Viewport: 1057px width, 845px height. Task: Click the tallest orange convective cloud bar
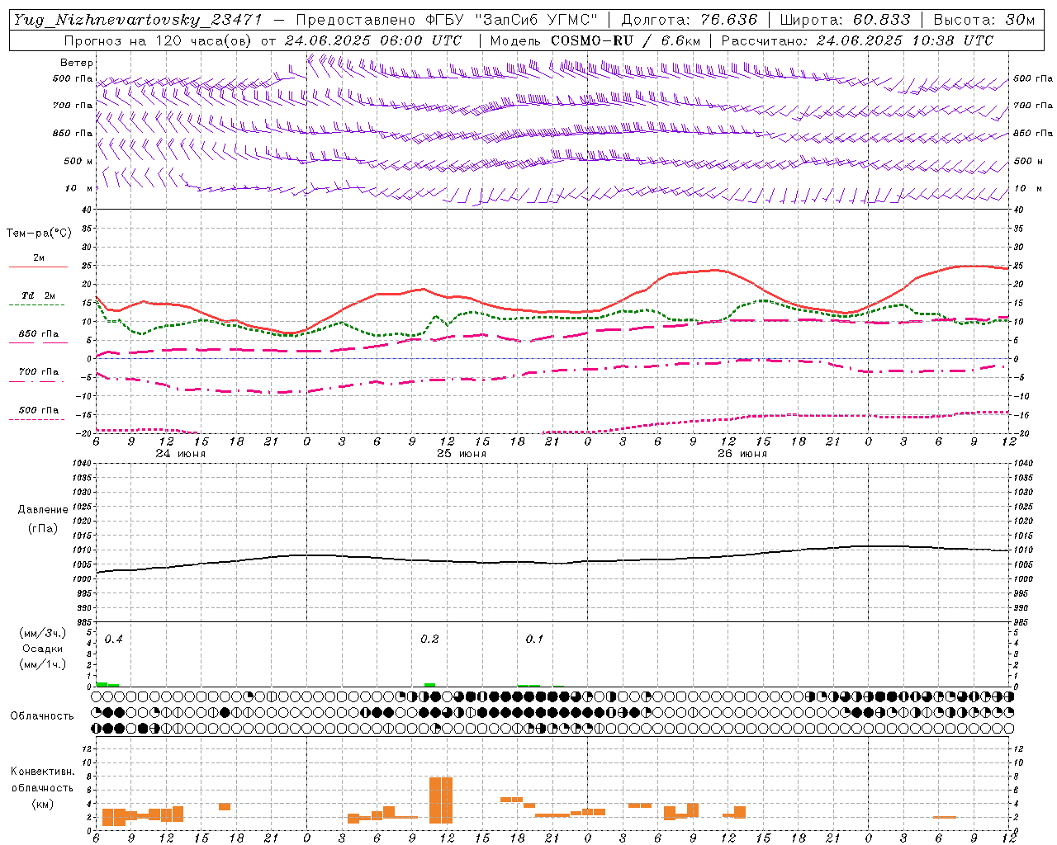pos(441,800)
